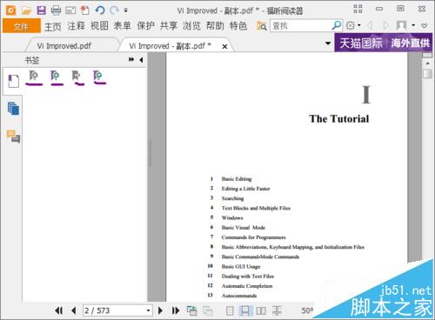Open the page number dropdown arrow

coord(148,310)
